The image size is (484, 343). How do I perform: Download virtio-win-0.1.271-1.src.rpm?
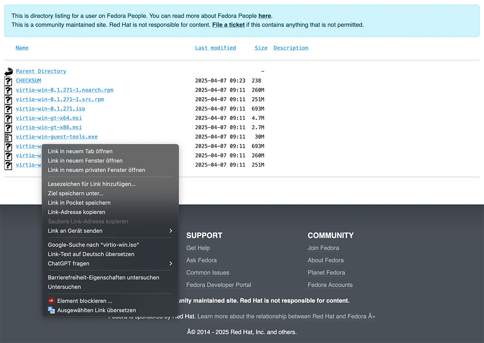tap(60, 99)
